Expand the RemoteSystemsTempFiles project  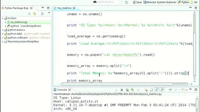[3, 42]
